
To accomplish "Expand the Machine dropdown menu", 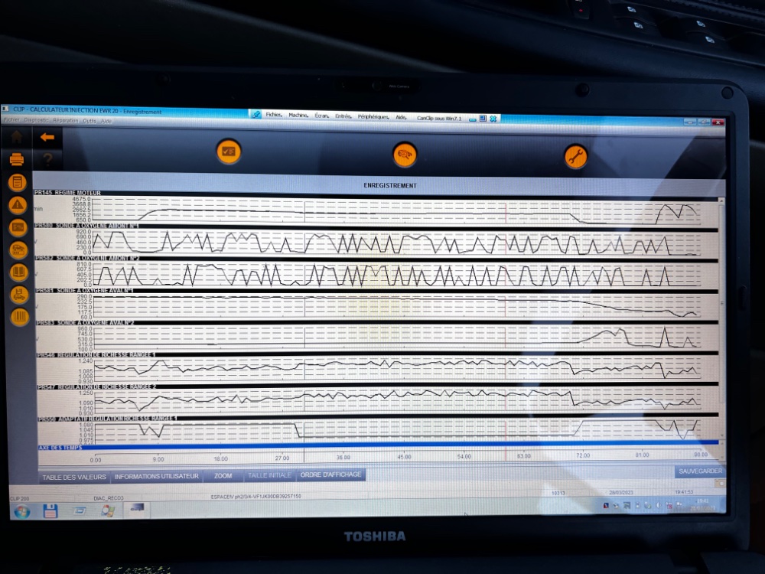I will (x=298, y=116).
